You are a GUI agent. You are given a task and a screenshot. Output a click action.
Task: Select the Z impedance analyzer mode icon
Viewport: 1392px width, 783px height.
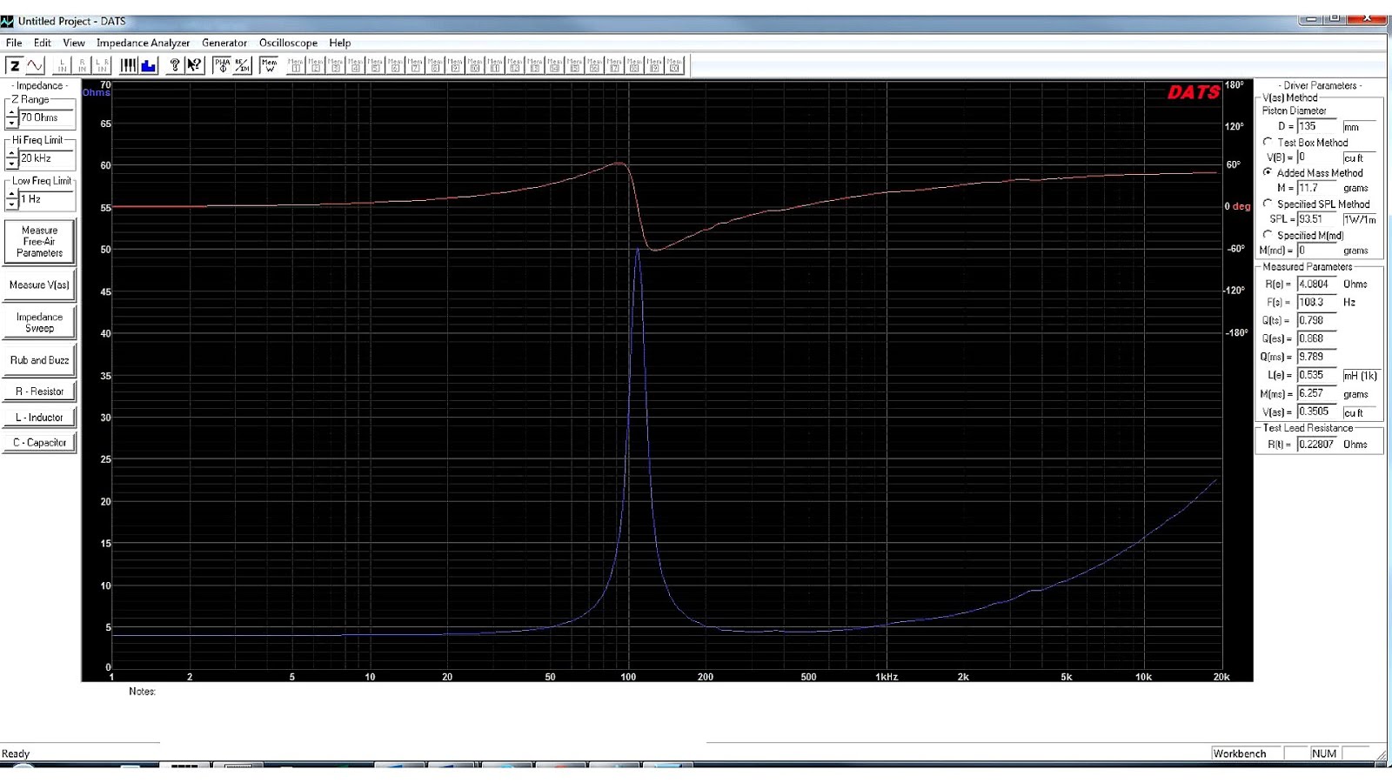(x=15, y=65)
